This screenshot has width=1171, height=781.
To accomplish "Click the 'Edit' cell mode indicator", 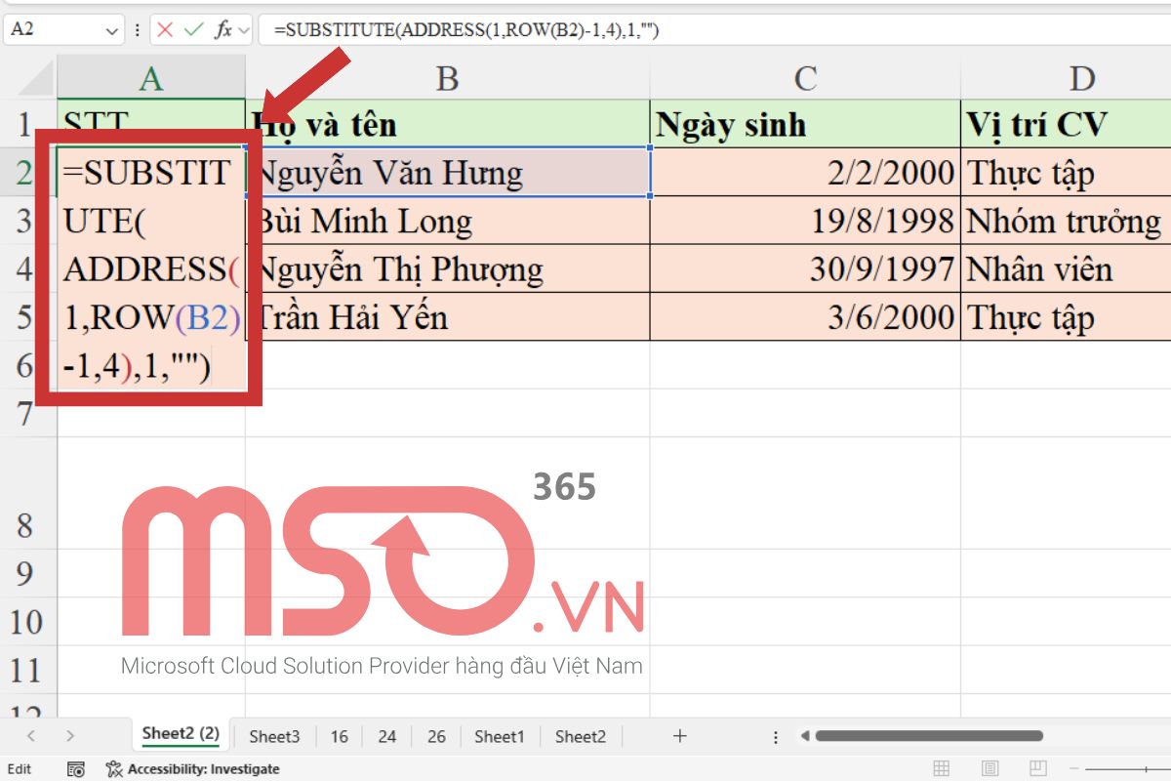I will tap(20, 769).
